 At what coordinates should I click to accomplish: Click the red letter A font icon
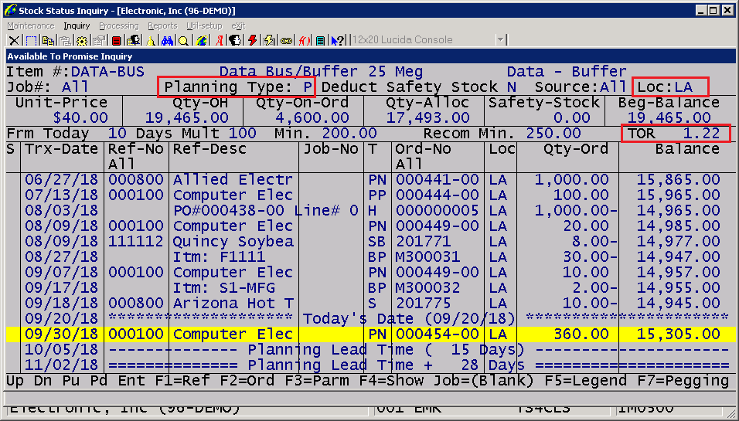[219, 40]
